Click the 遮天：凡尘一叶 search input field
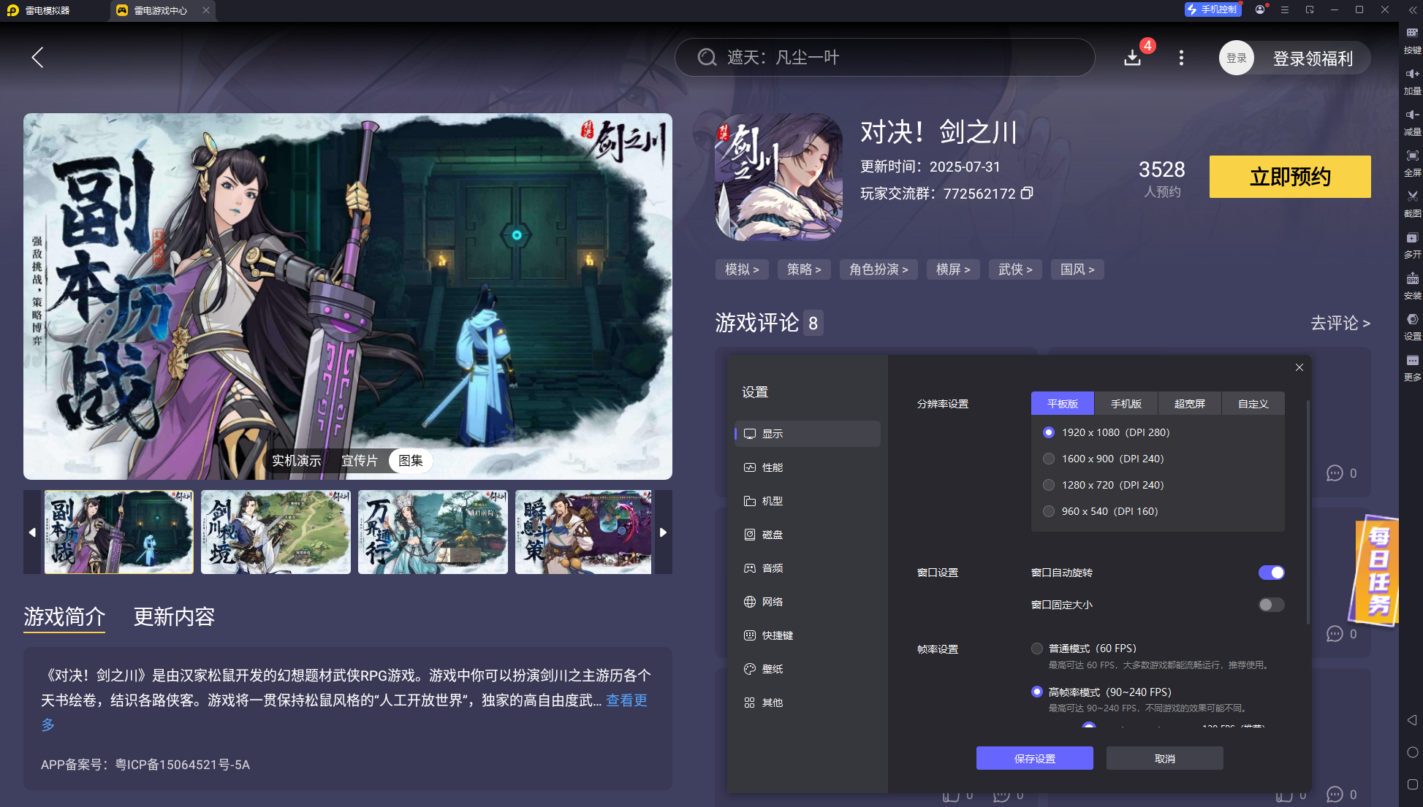The height and width of the screenshot is (807, 1423). coord(884,57)
